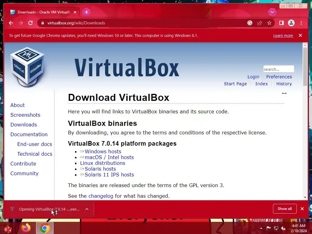Viewport: 312px width, 234px height.
Task: Open the History page
Action: [284, 84]
